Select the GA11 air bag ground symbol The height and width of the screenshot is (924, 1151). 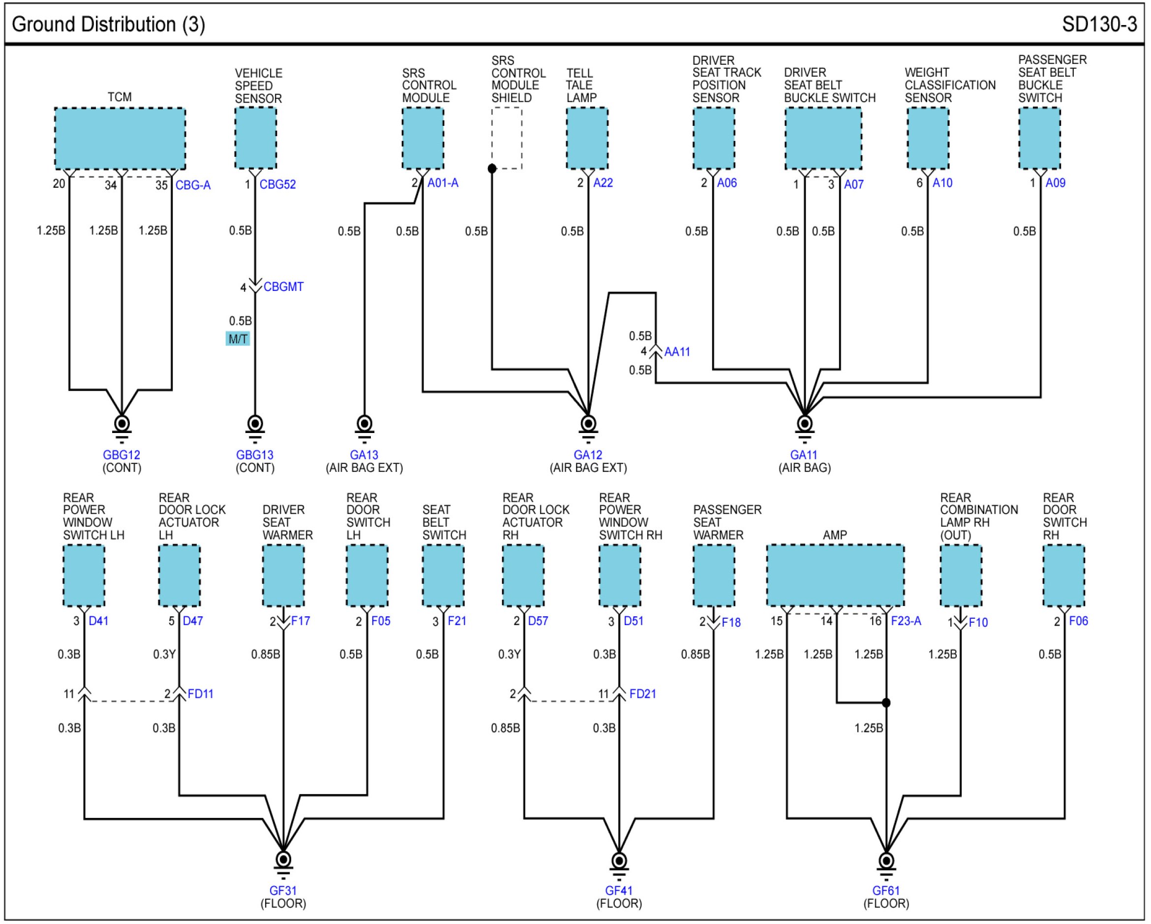pyautogui.click(x=804, y=425)
